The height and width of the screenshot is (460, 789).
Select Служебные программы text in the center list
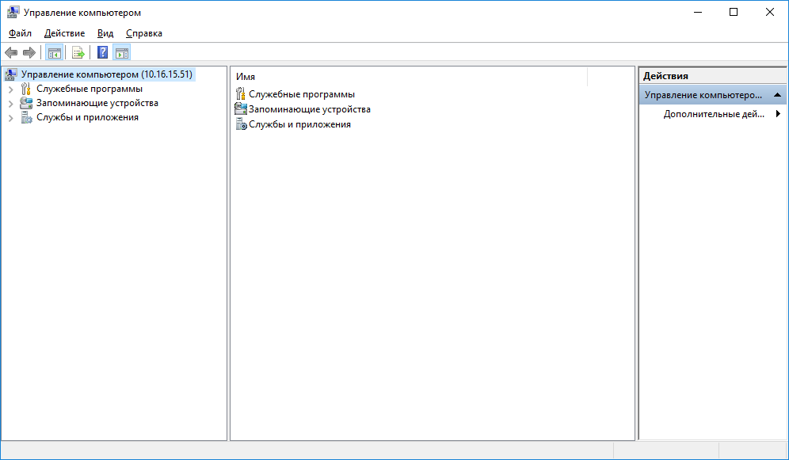(x=302, y=94)
